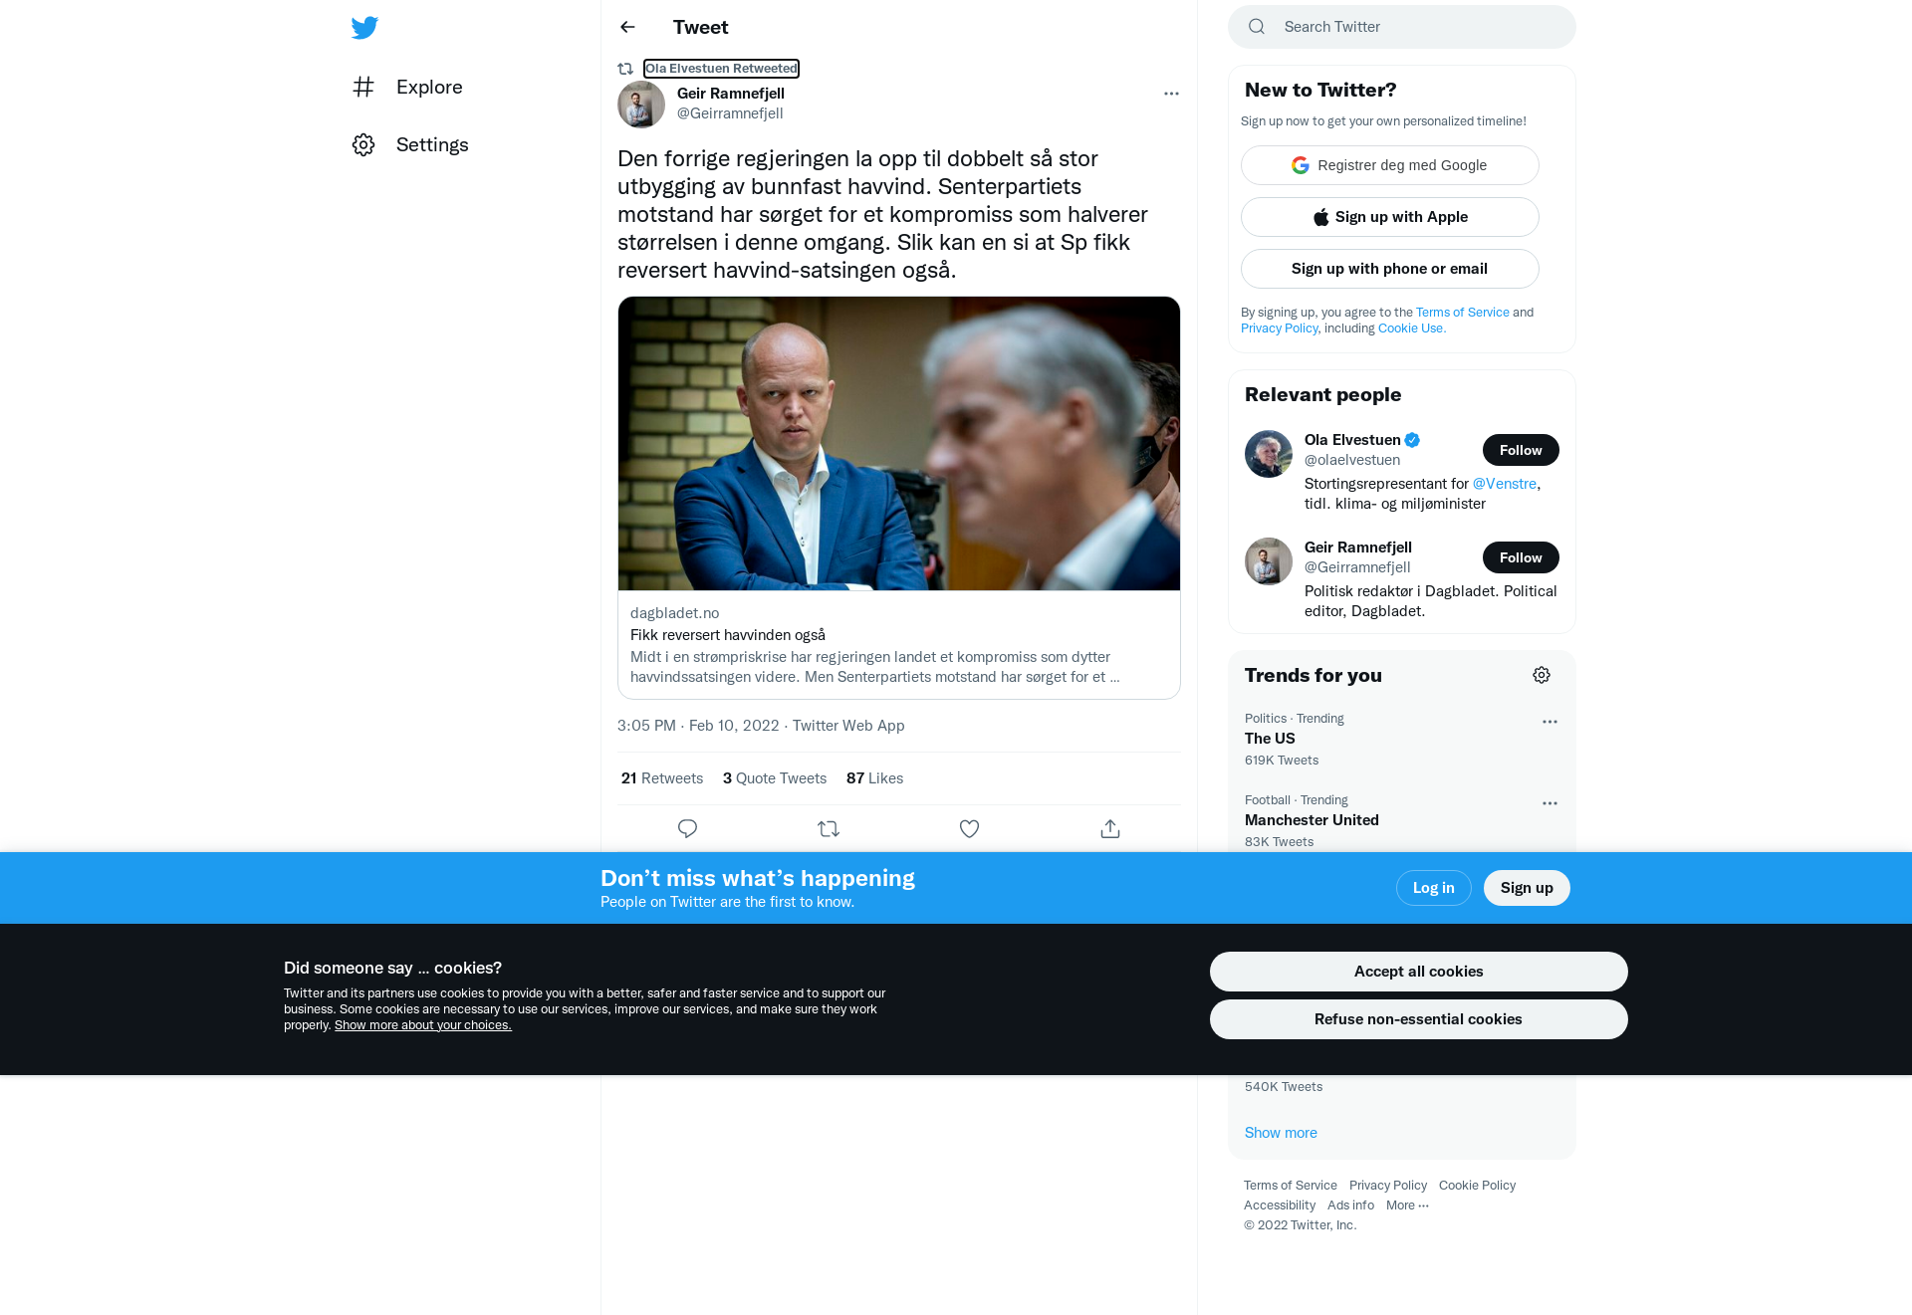Open options for The US trend
This screenshot has height=1315, width=1912.
point(1550,722)
